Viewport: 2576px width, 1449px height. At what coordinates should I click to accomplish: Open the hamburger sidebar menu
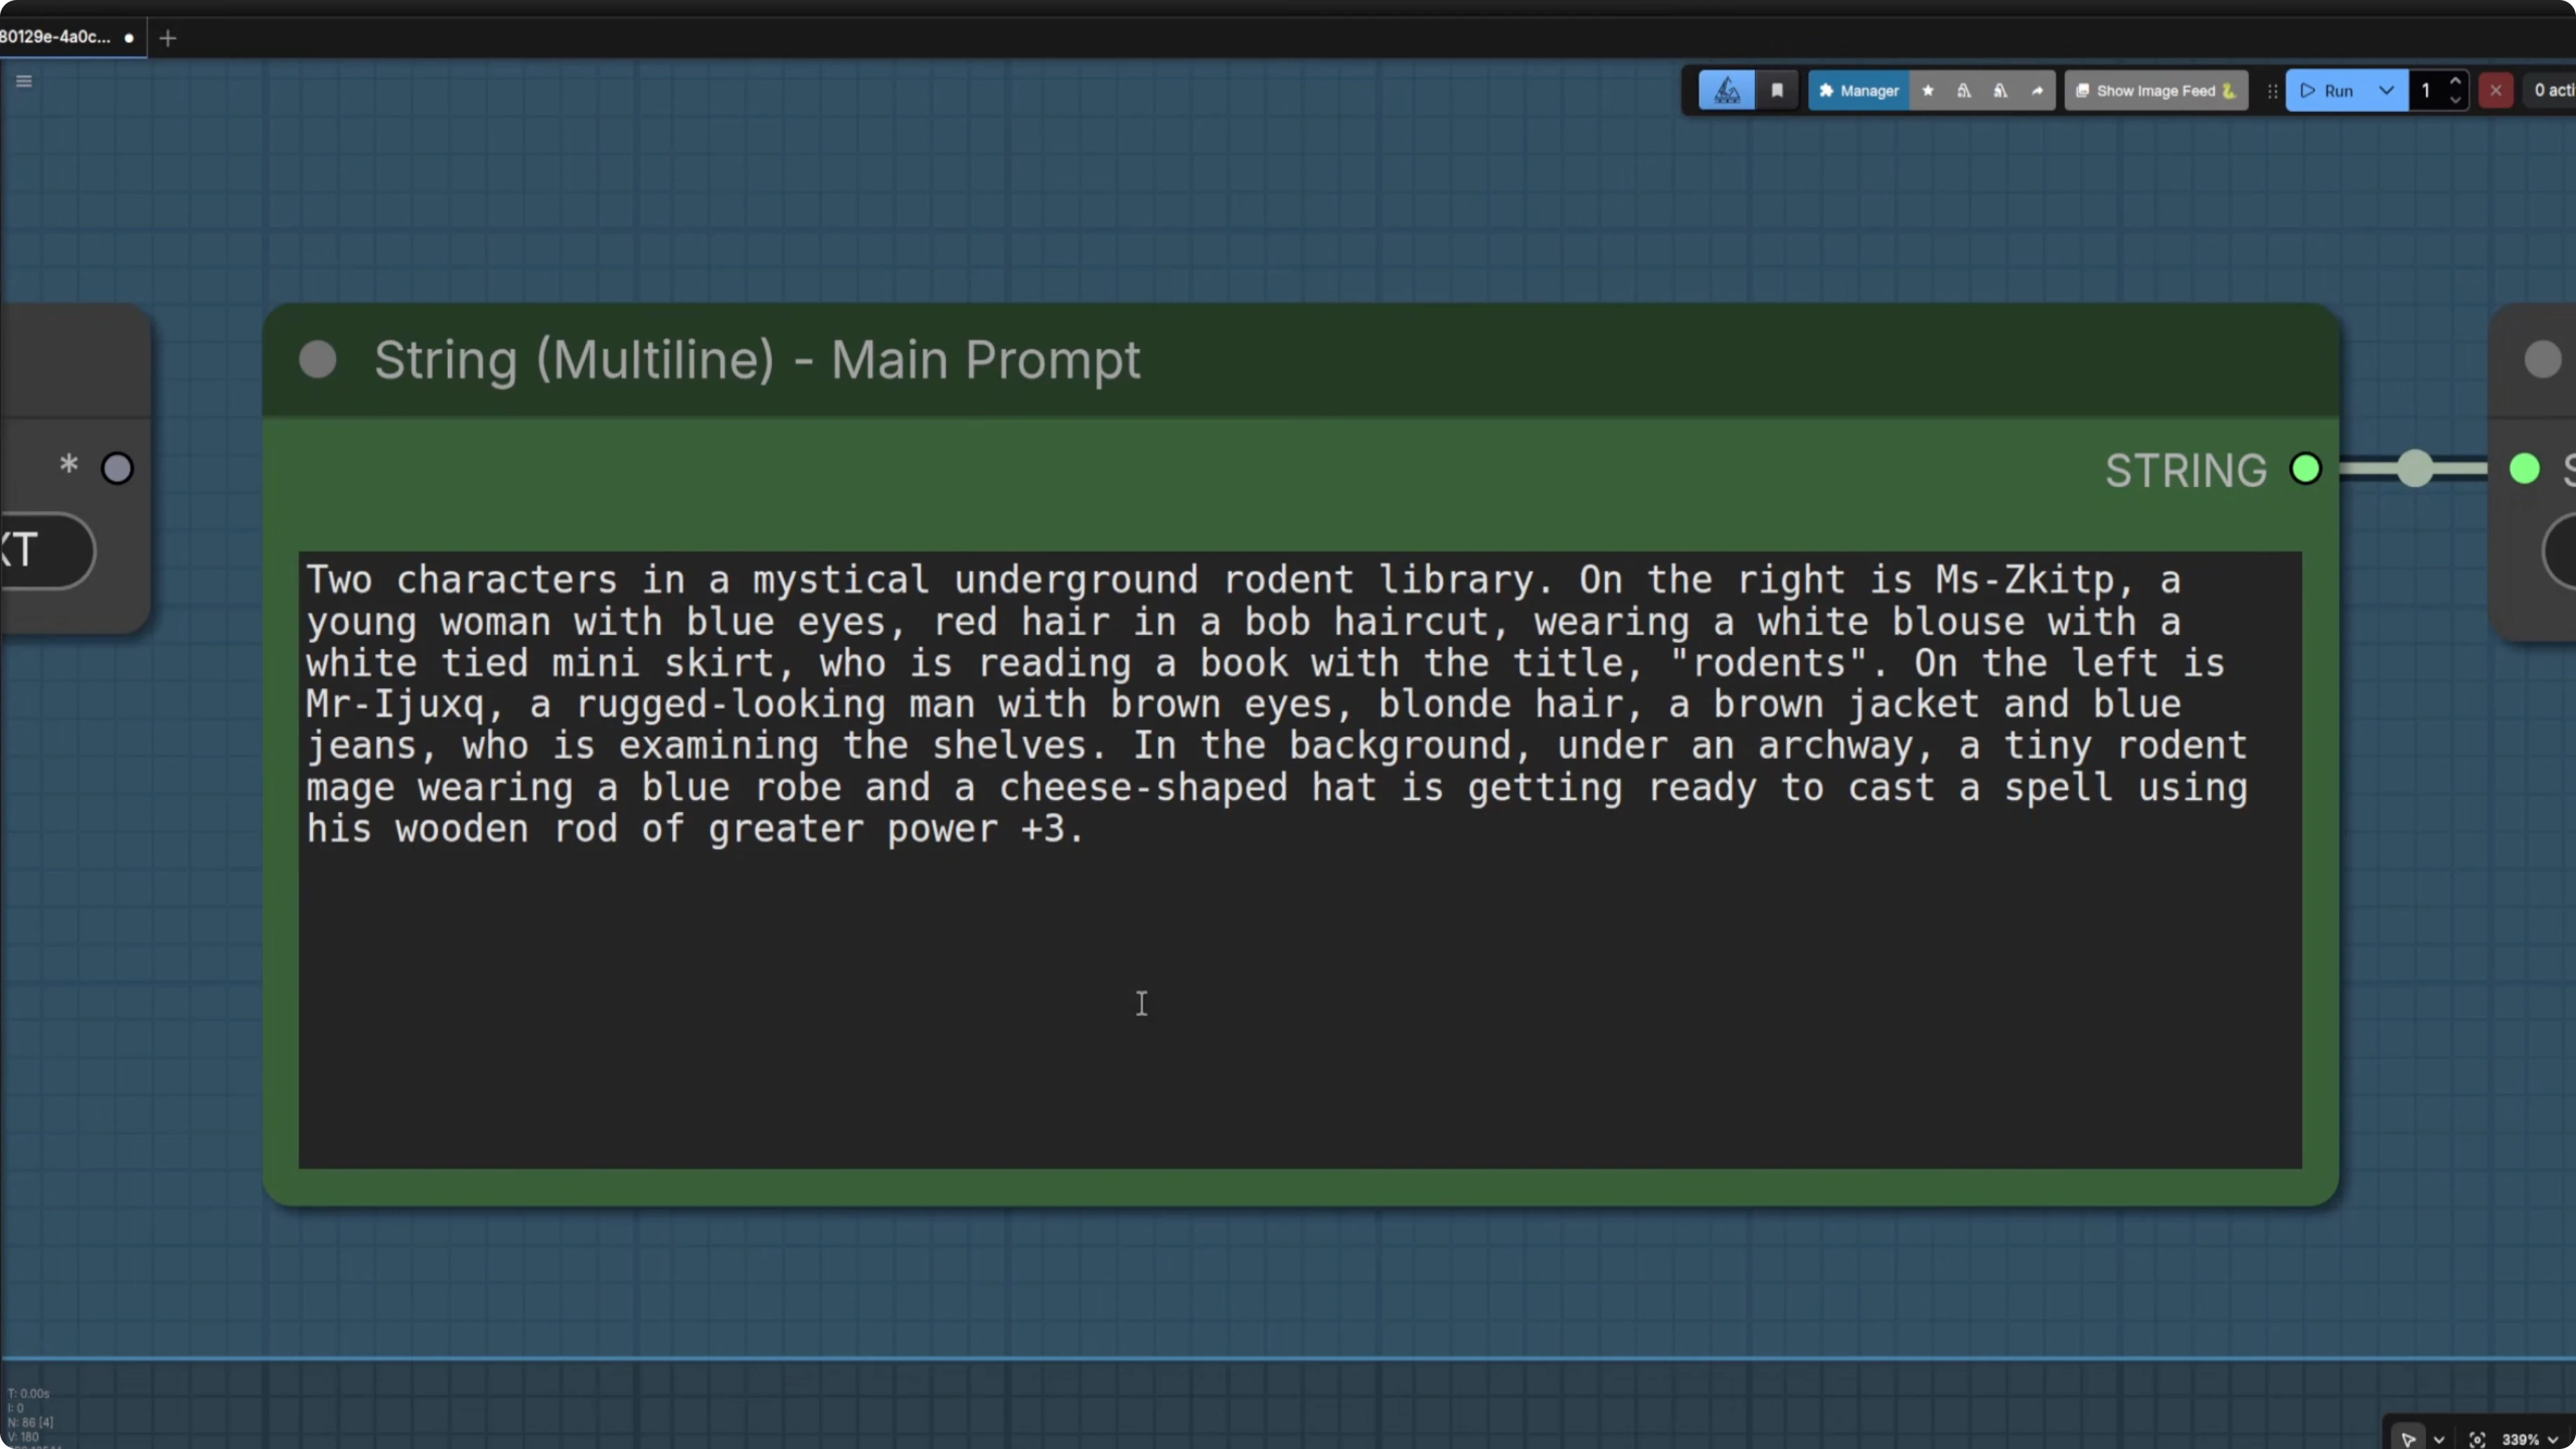click(24, 81)
